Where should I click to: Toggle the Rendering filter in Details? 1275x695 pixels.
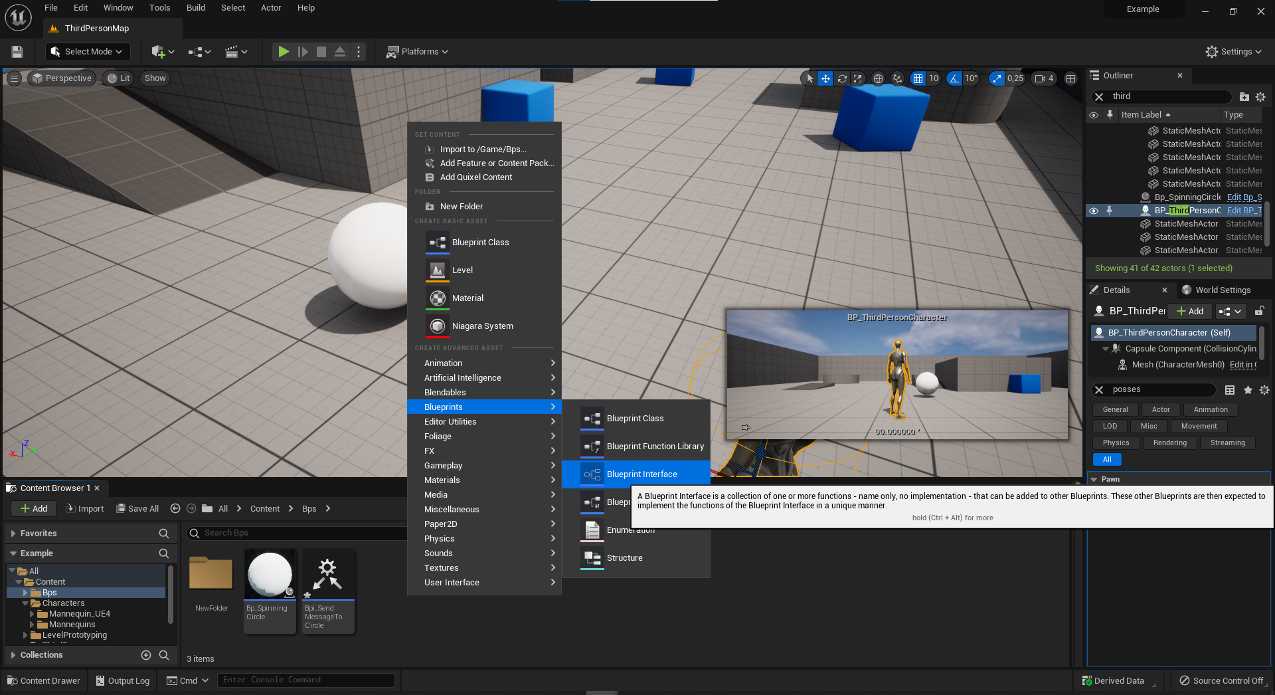coord(1169,443)
